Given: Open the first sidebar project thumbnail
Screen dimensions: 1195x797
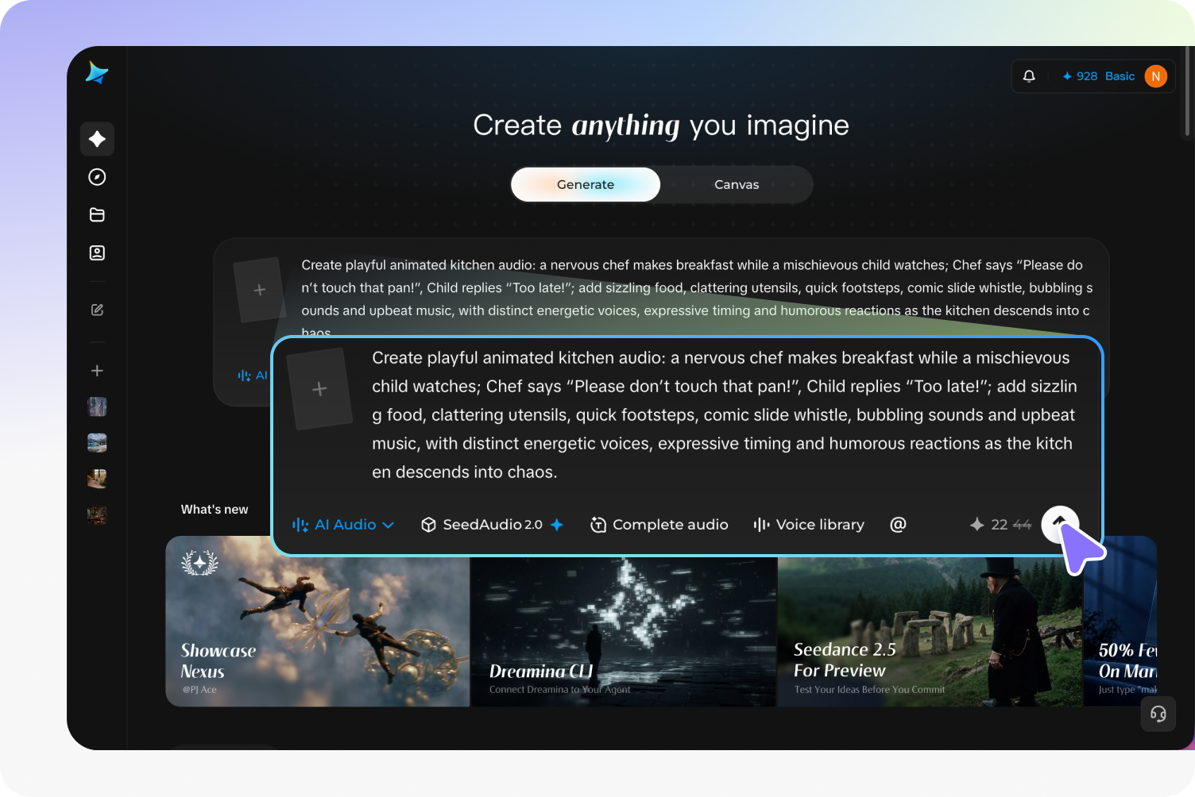Looking at the screenshot, I should pyautogui.click(x=97, y=407).
